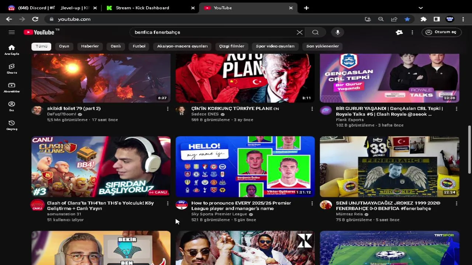This screenshot has width=472, height=265.
Task: Go back with the browser back arrow
Action: click(9, 19)
